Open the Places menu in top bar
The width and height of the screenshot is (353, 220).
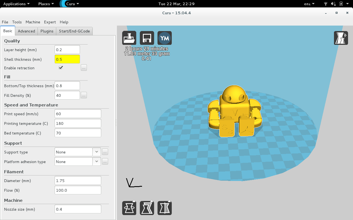tap(46, 4)
